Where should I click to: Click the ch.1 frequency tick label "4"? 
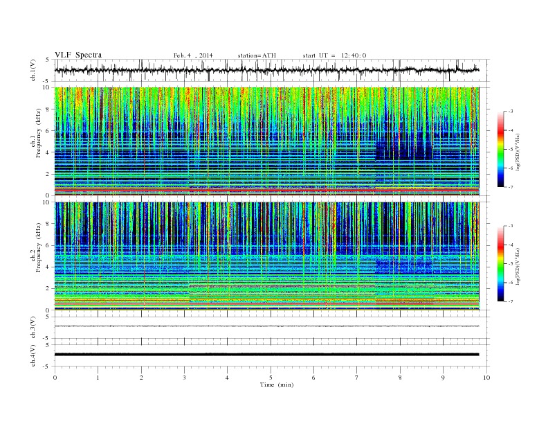(48, 152)
